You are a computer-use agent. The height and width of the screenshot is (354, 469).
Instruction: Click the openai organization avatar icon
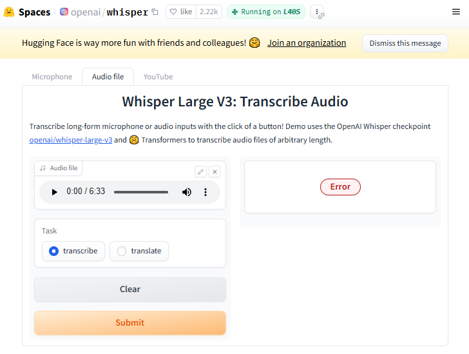(64, 12)
